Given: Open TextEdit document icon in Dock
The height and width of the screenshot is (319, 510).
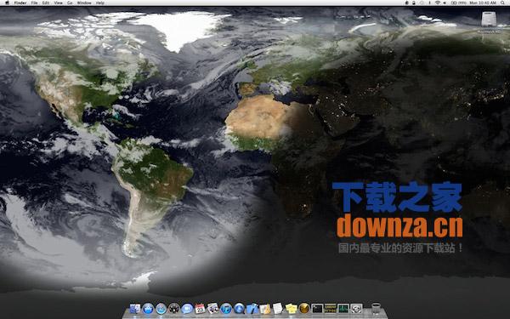Looking at the screenshot, I should point(278,308).
